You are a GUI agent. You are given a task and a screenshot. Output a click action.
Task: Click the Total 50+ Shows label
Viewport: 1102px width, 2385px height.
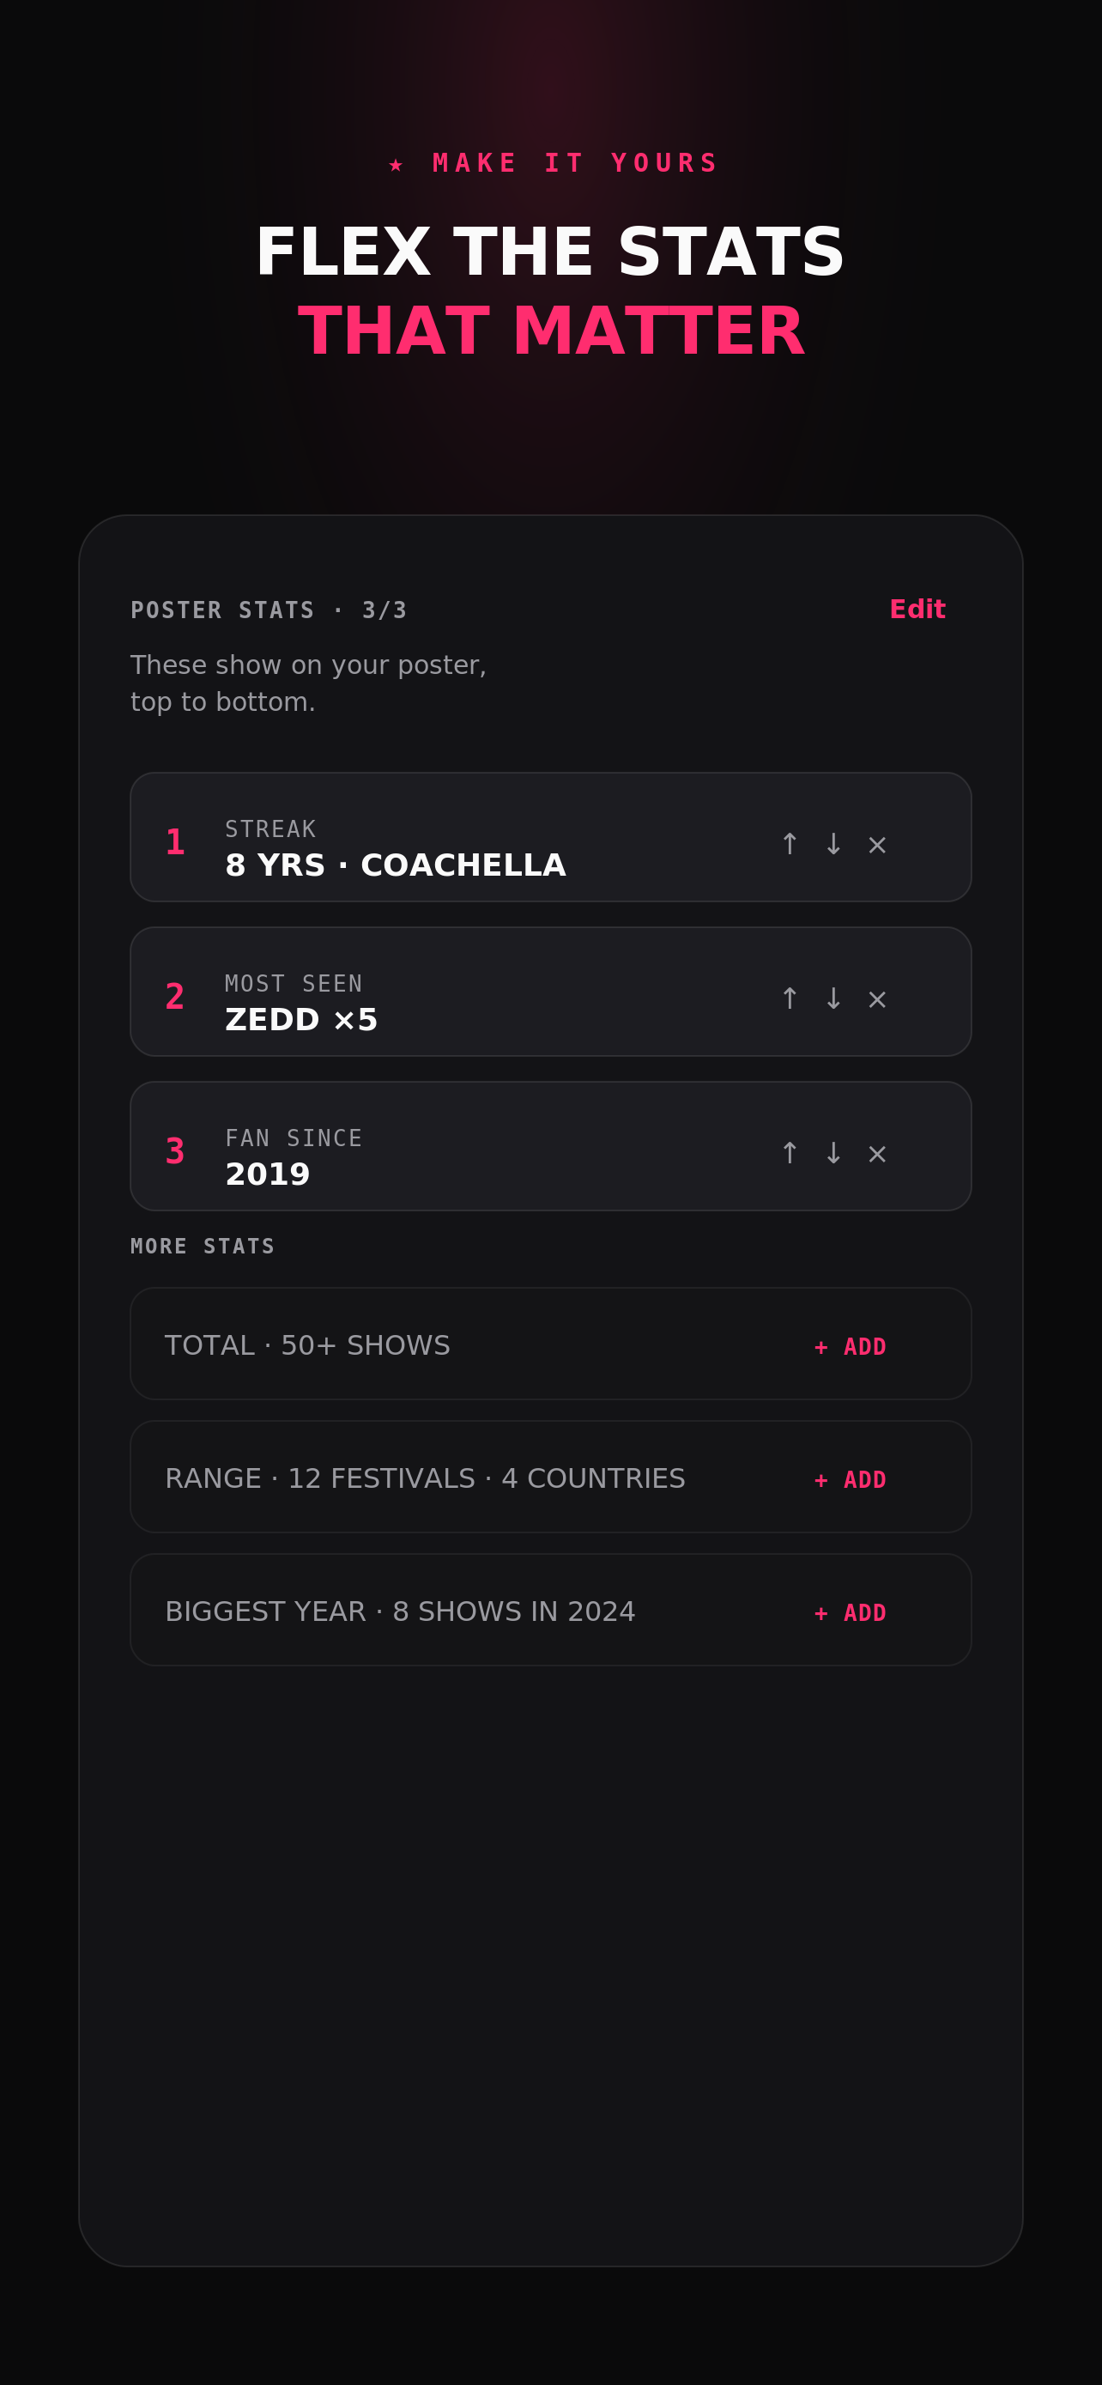point(307,1345)
